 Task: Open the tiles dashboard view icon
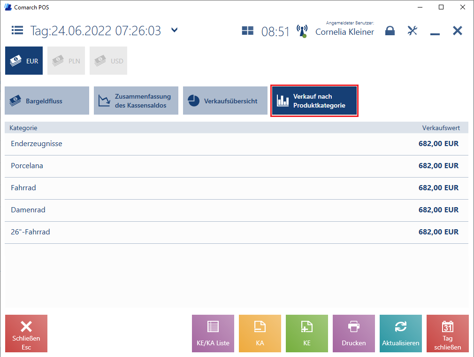(247, 31)
